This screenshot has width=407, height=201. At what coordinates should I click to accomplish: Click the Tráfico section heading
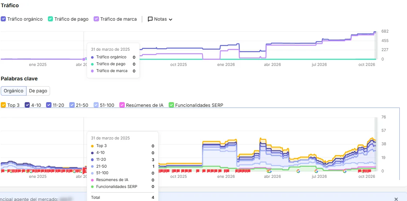tap(9, 5)
